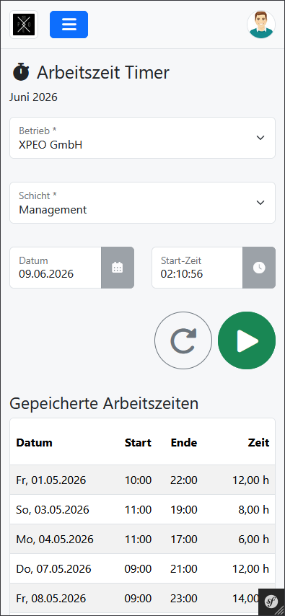Open the calendar date picker icon

point(118,268)
